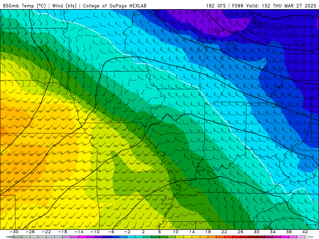Image resolution: width=319 pixels, height=239 pixels.
Task: Pick the first gray segment of the color bar
Action: point(18,237)
